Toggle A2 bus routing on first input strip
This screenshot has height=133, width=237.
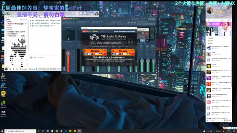pos(73,53)
